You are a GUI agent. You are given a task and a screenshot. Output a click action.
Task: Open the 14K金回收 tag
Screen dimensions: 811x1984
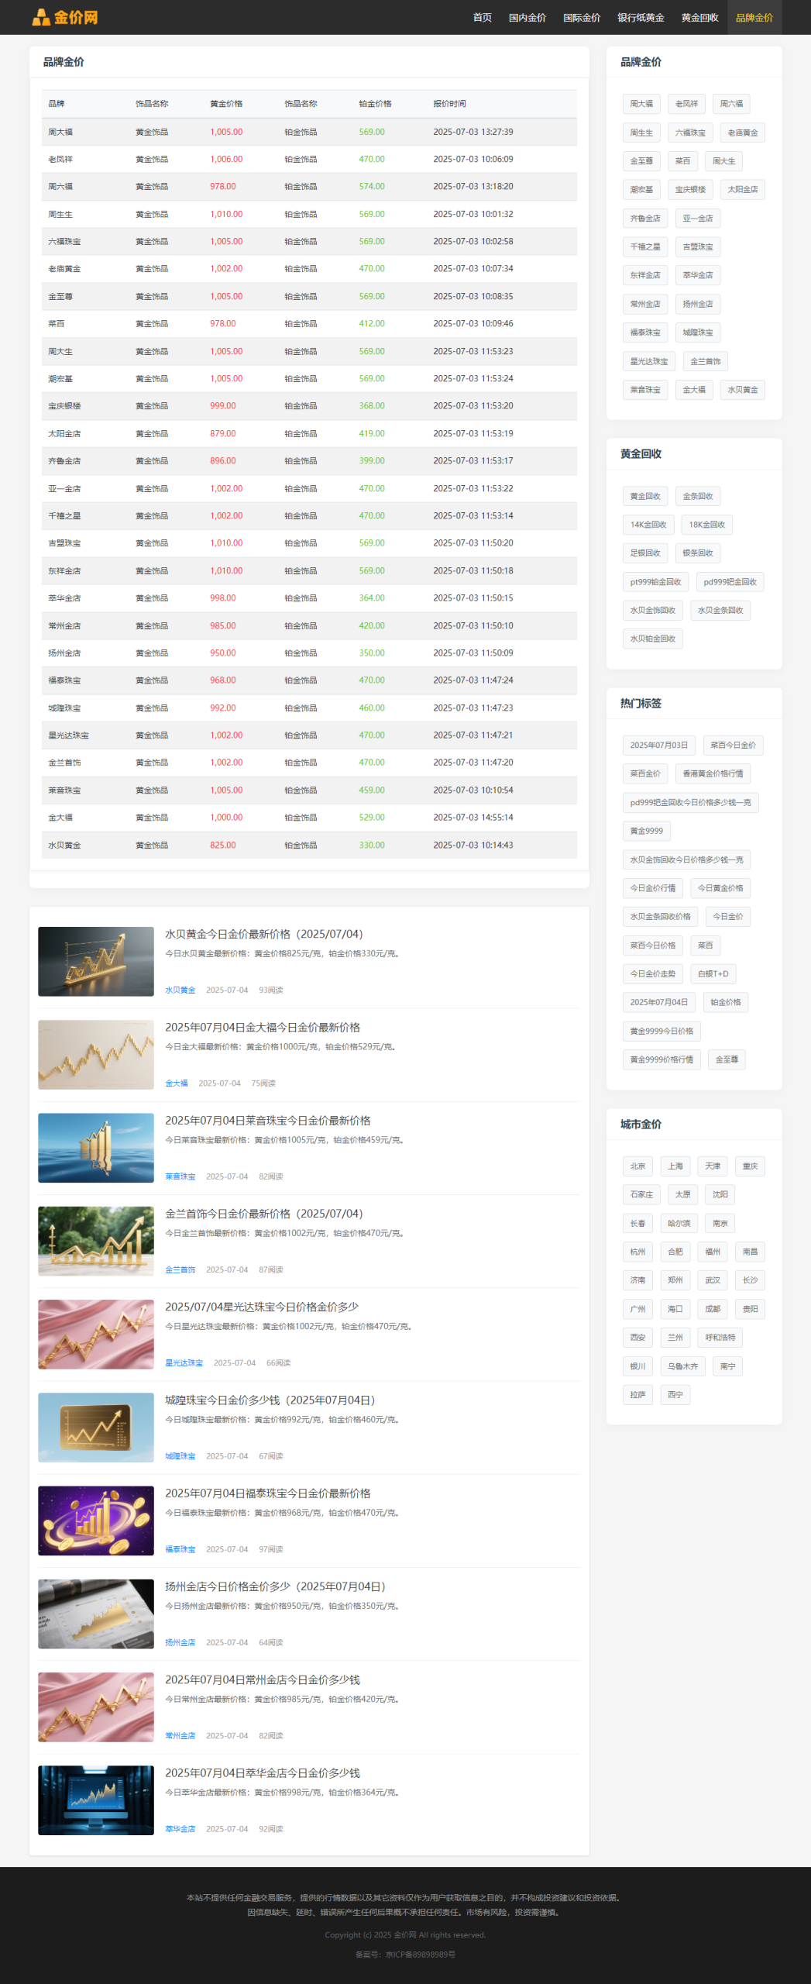(648, 525)
